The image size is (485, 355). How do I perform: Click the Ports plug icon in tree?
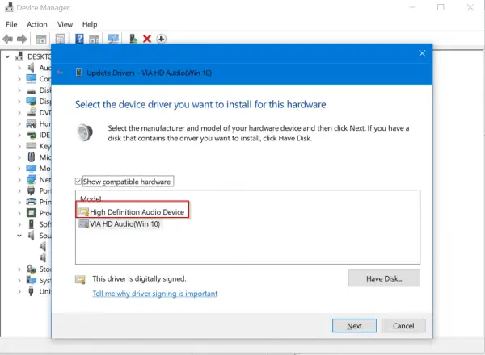(x=32, y=190)
